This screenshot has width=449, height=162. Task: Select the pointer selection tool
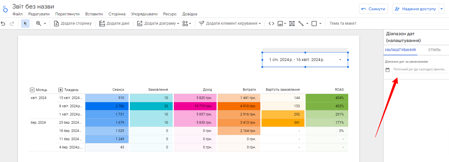(25, 24)
